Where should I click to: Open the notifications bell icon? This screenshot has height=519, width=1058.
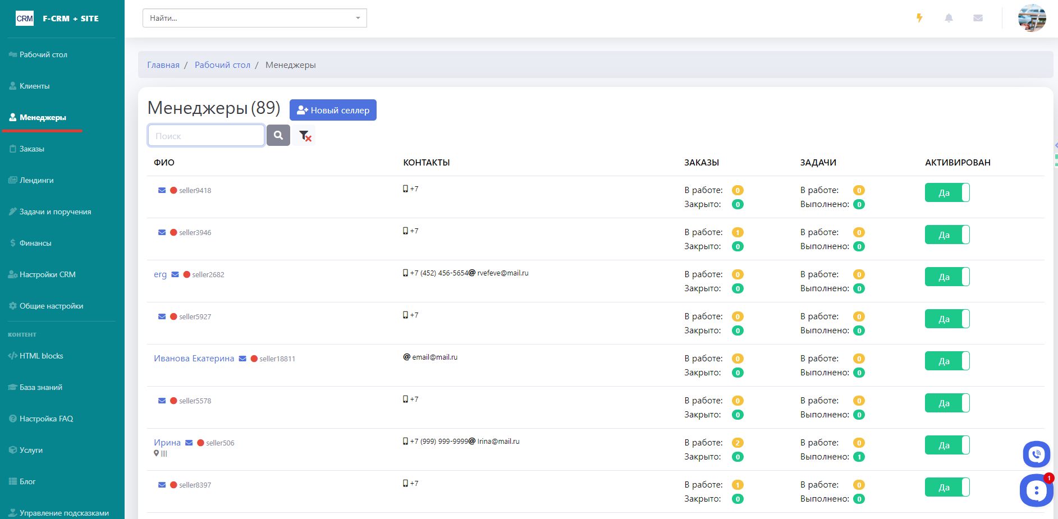tap(949, 18)
